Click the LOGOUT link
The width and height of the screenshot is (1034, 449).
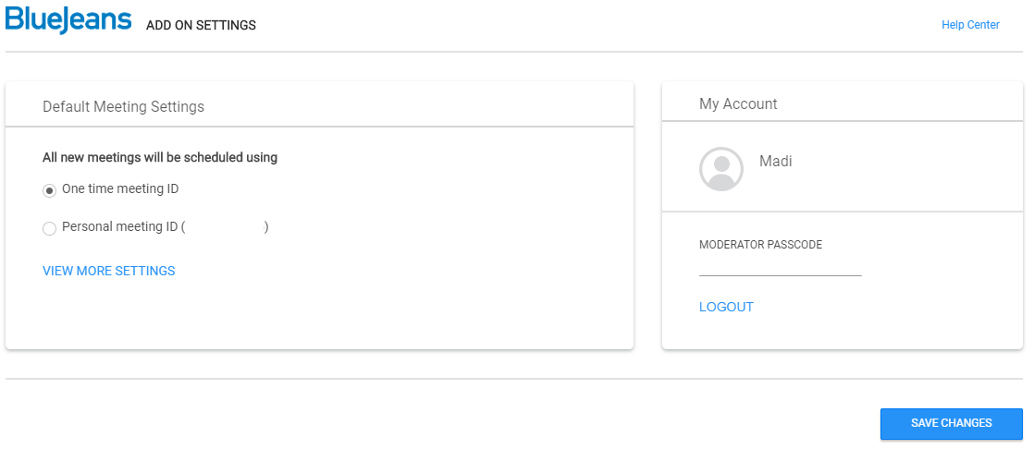[x=726, y=307]
